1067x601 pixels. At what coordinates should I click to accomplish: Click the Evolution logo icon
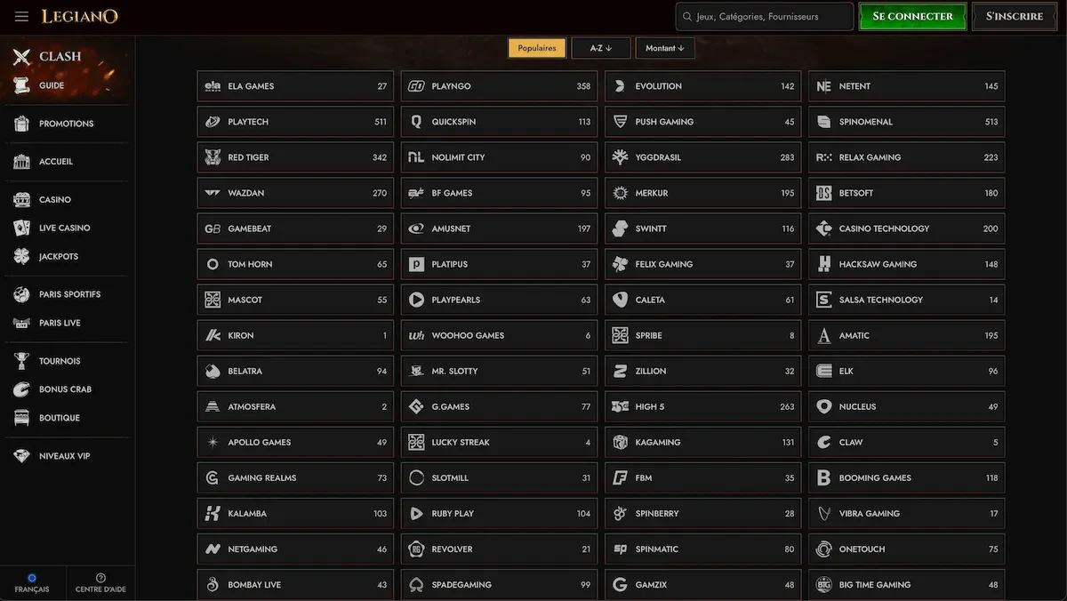(620, 86)
